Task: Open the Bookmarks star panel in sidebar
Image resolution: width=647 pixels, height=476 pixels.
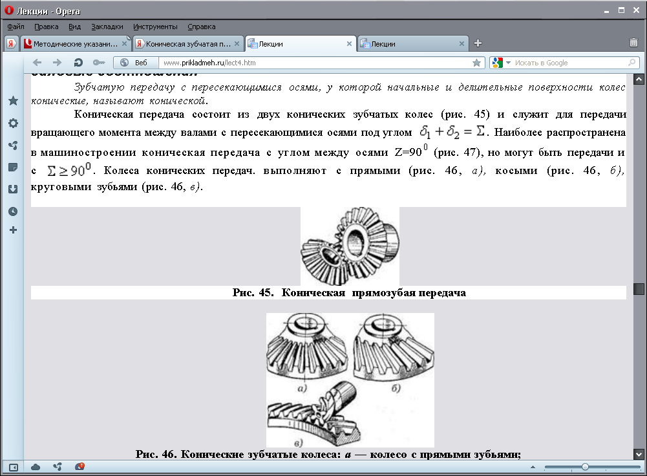Action: (13, 100)
